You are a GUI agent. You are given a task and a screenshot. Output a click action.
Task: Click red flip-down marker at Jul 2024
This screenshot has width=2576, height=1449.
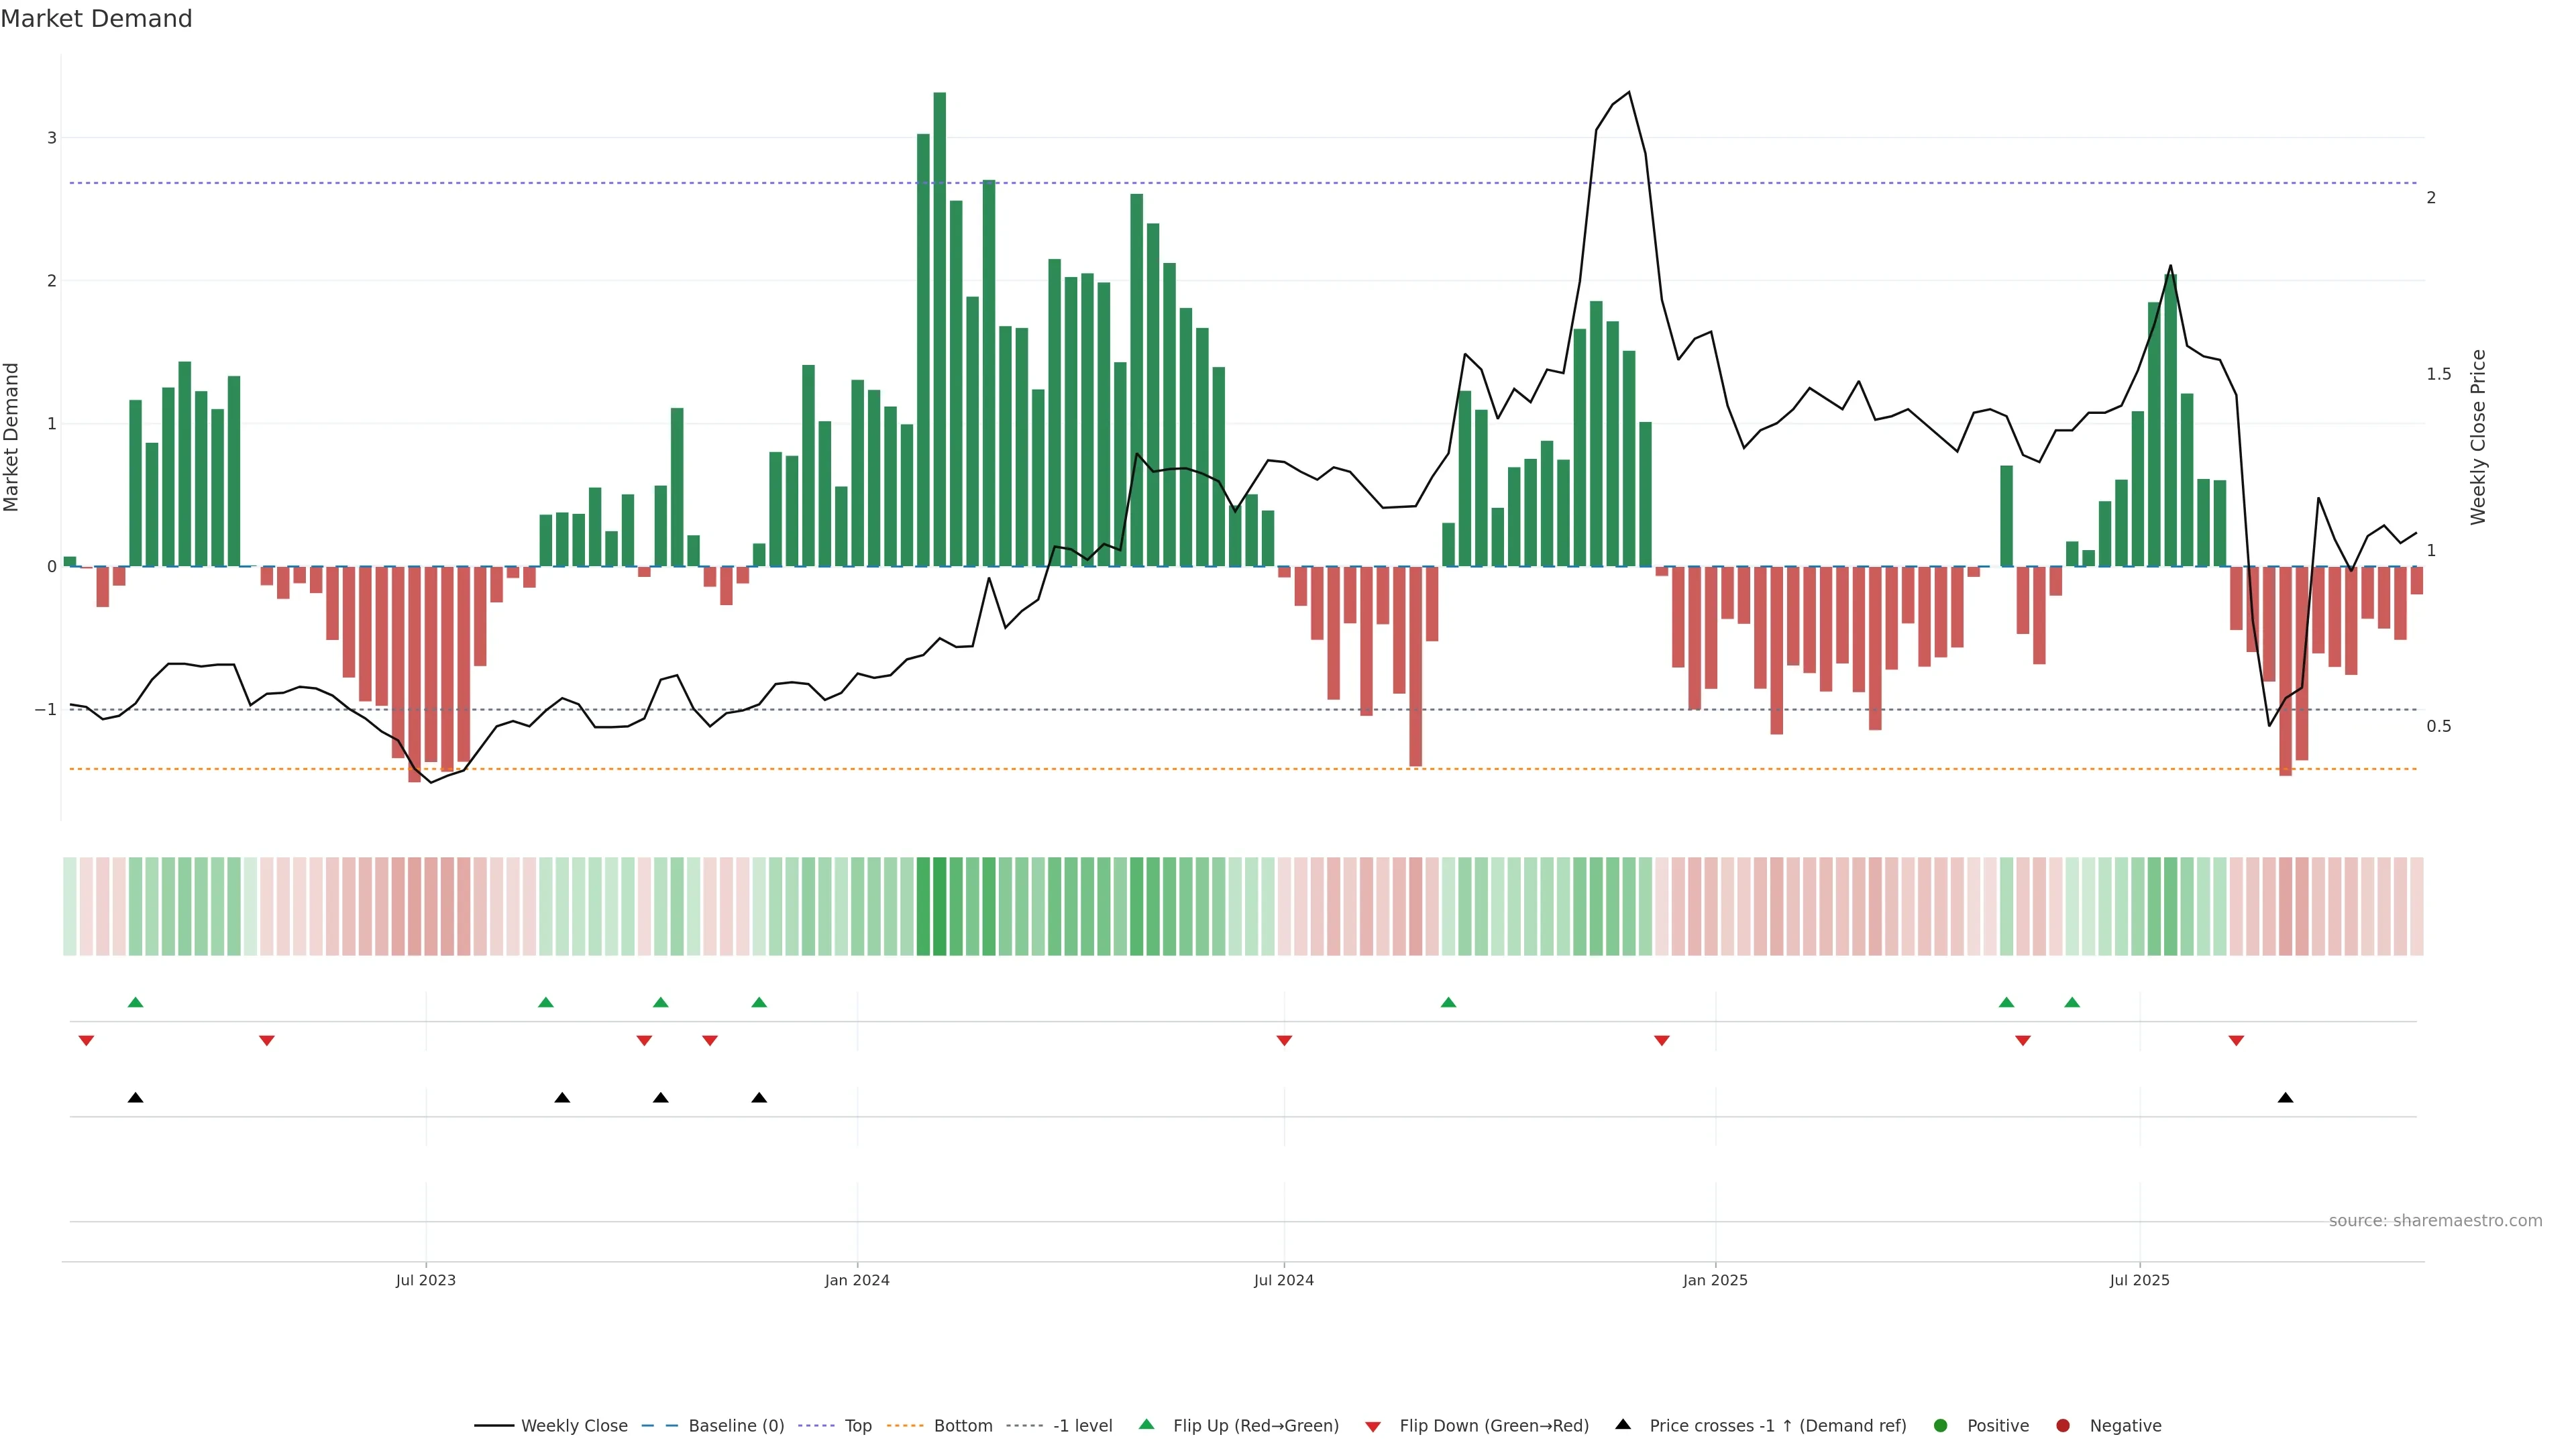[1284, 1041]
